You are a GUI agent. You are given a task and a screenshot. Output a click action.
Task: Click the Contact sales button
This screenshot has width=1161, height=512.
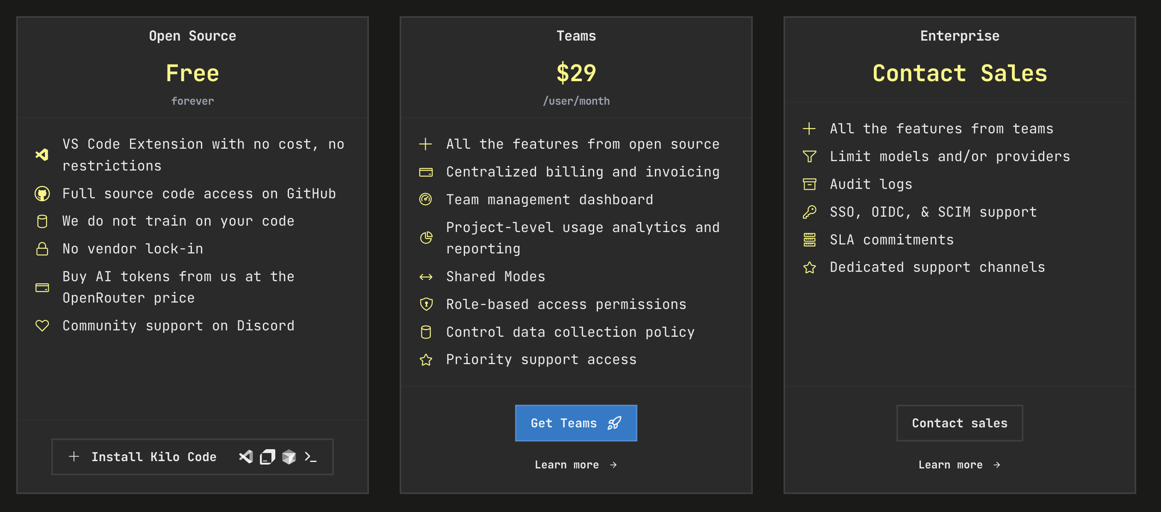[x=960, y=423]
